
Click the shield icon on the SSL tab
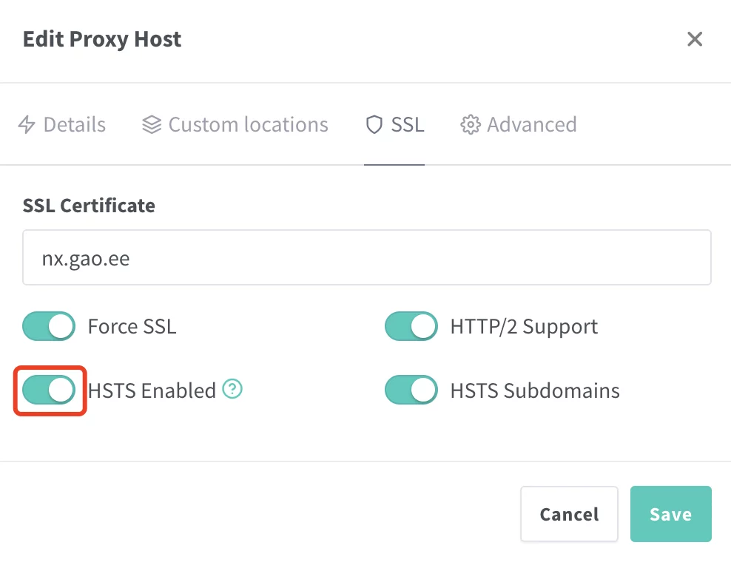pos(374,124)
